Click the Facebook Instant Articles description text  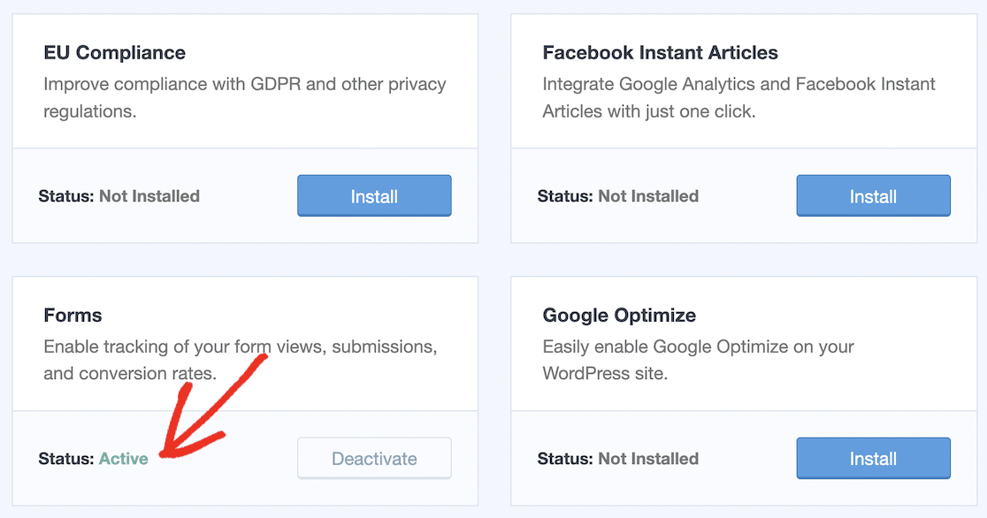[x=739, y=97]
